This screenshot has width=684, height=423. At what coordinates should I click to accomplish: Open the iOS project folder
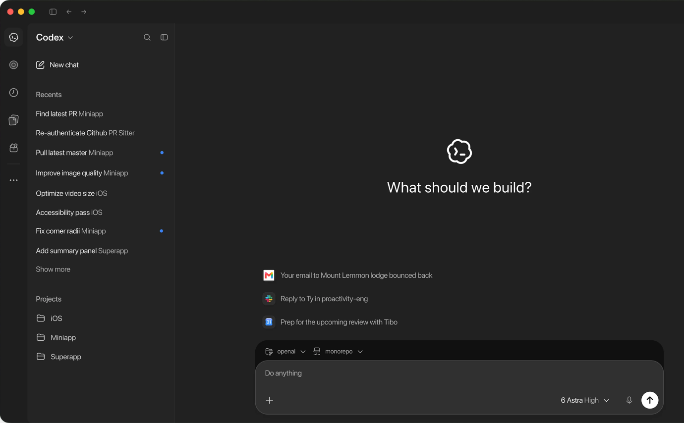click(x=50, y=318)
